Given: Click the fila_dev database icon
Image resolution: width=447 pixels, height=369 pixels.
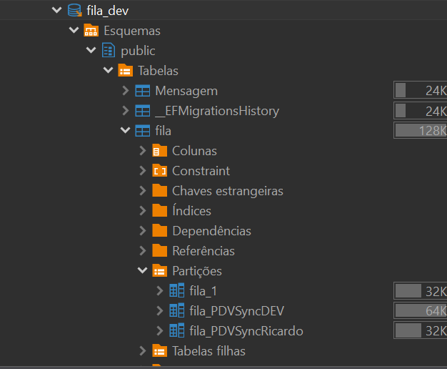Looking at the screenshot, I should [74, 11].
